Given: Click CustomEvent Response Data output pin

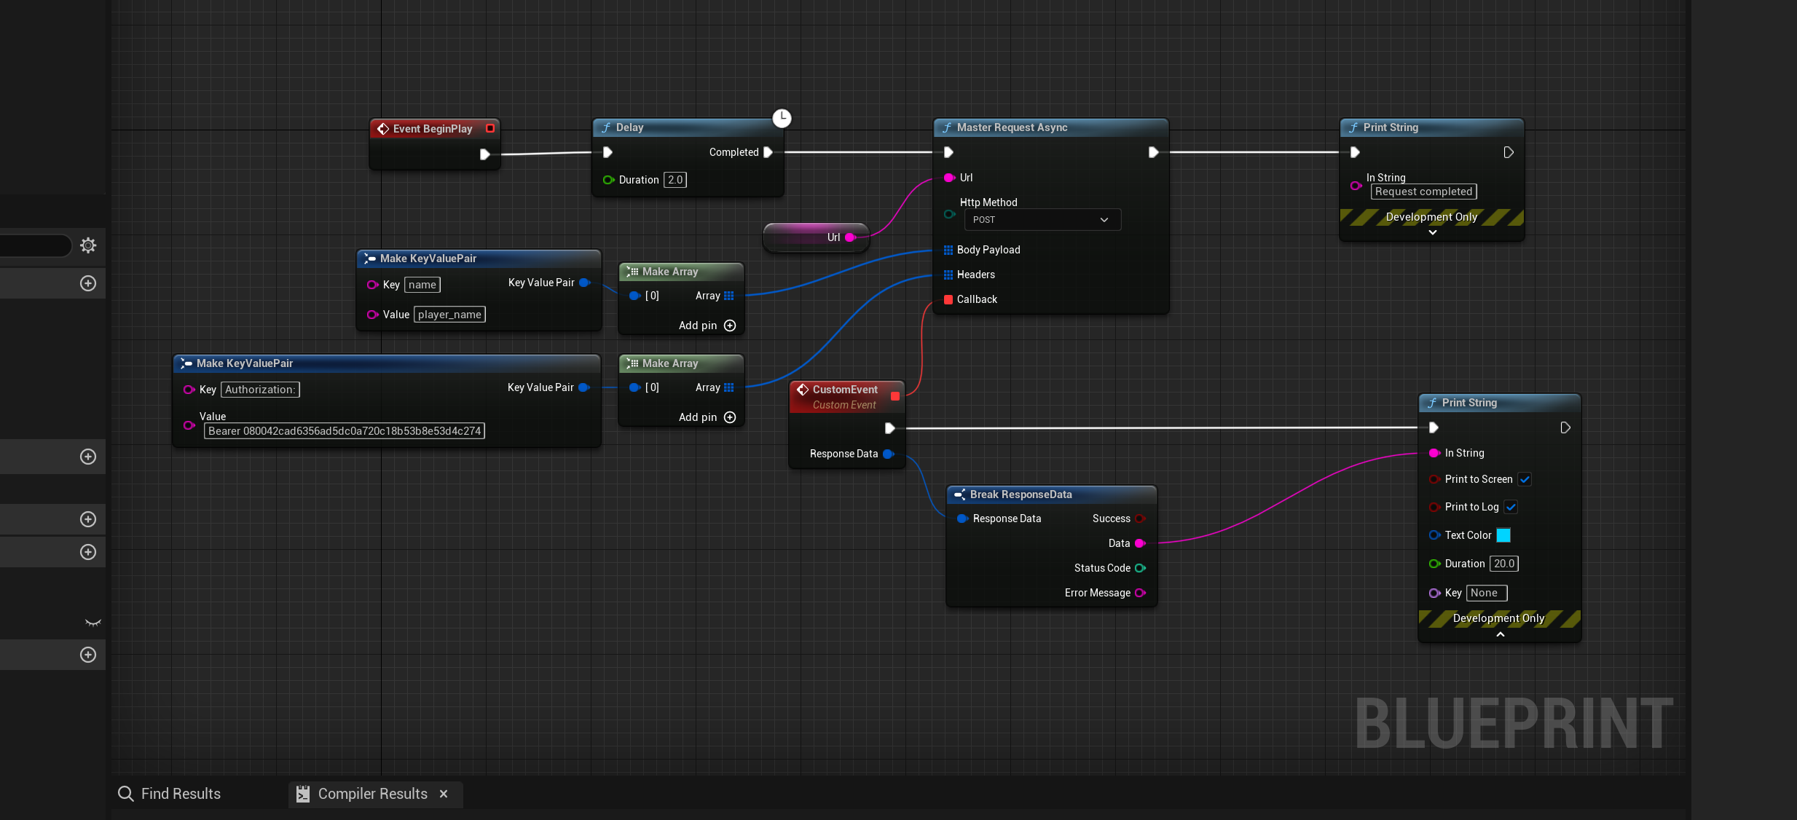Looking at the screenshot, I should 888,454.
